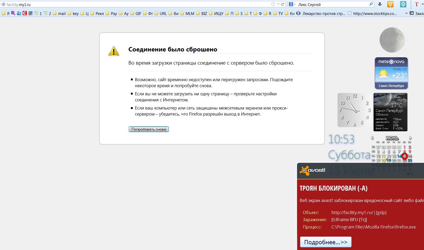Viewport: 424px width, 250px height.
Task: Open the TV bookmark folder
Action: (278, 13)
